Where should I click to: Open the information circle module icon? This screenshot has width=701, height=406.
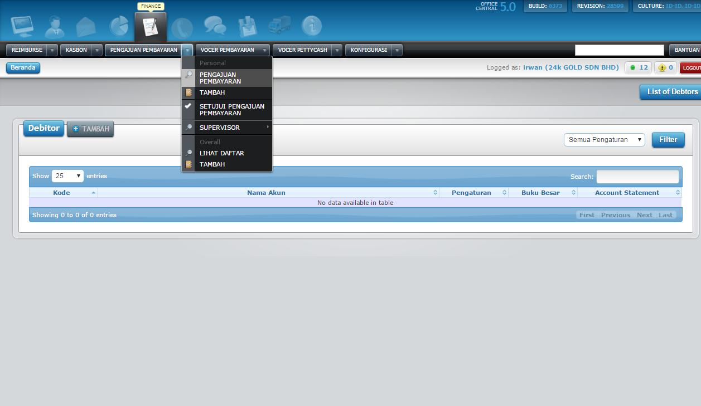[312, 26]
